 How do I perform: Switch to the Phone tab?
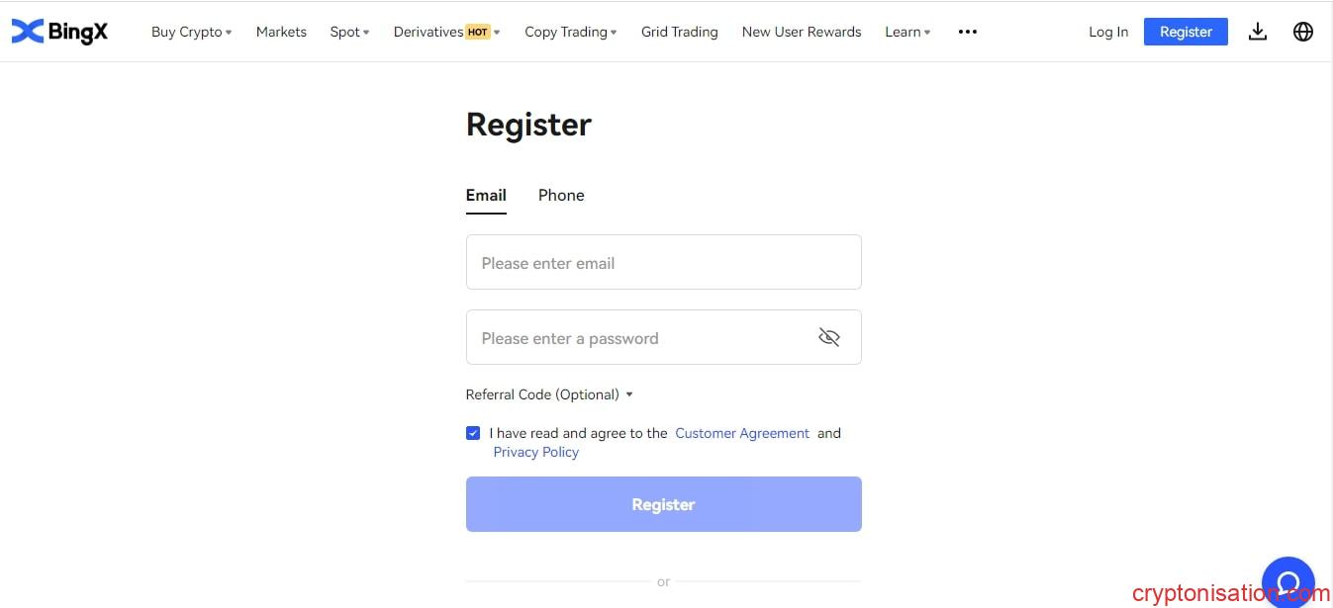point(561,196)
